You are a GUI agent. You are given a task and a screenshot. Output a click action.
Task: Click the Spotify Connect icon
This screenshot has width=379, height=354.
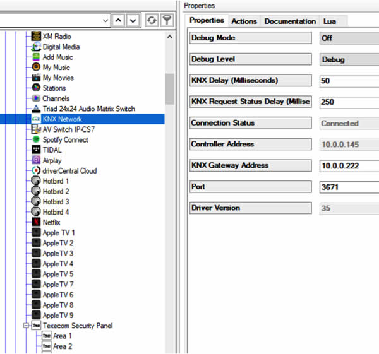coord(36,139)
